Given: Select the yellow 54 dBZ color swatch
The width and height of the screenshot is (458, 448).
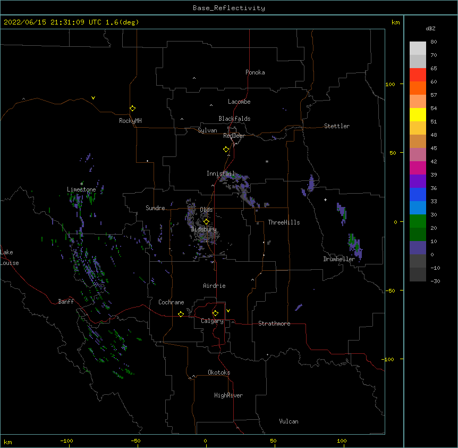Looking at the screenshot, I should click(418, 114).
